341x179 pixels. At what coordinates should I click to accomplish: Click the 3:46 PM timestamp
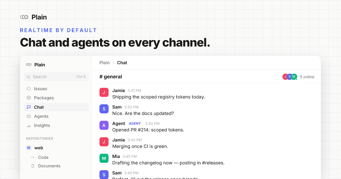pyautogui.click(x=131, y=173)
